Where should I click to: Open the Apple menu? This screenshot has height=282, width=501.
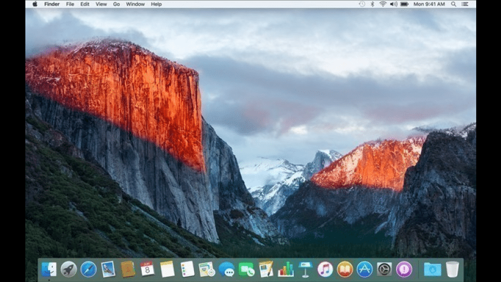click(35, 4)
